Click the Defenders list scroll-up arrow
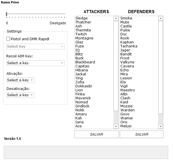This screenshot has height=161, width=173. point(161,18)
